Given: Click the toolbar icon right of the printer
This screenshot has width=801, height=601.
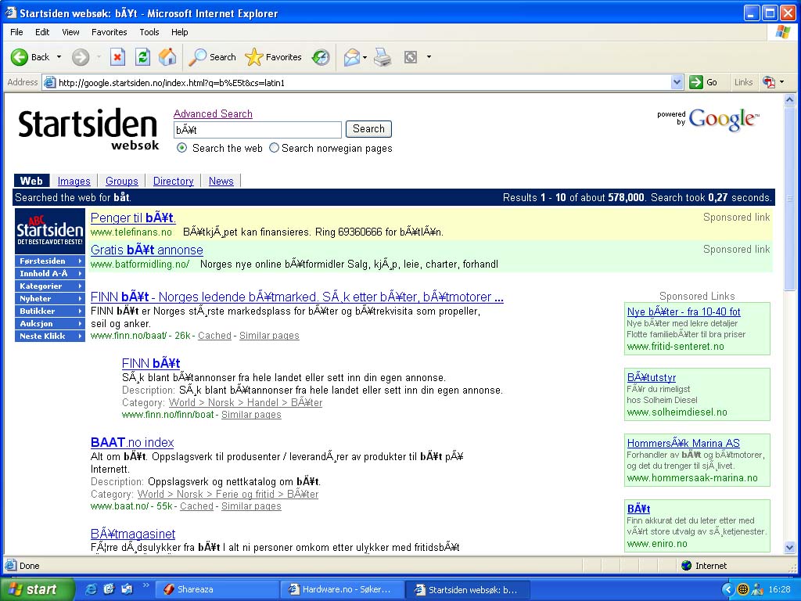Looking at the screenshot, I should pos(411,57).
